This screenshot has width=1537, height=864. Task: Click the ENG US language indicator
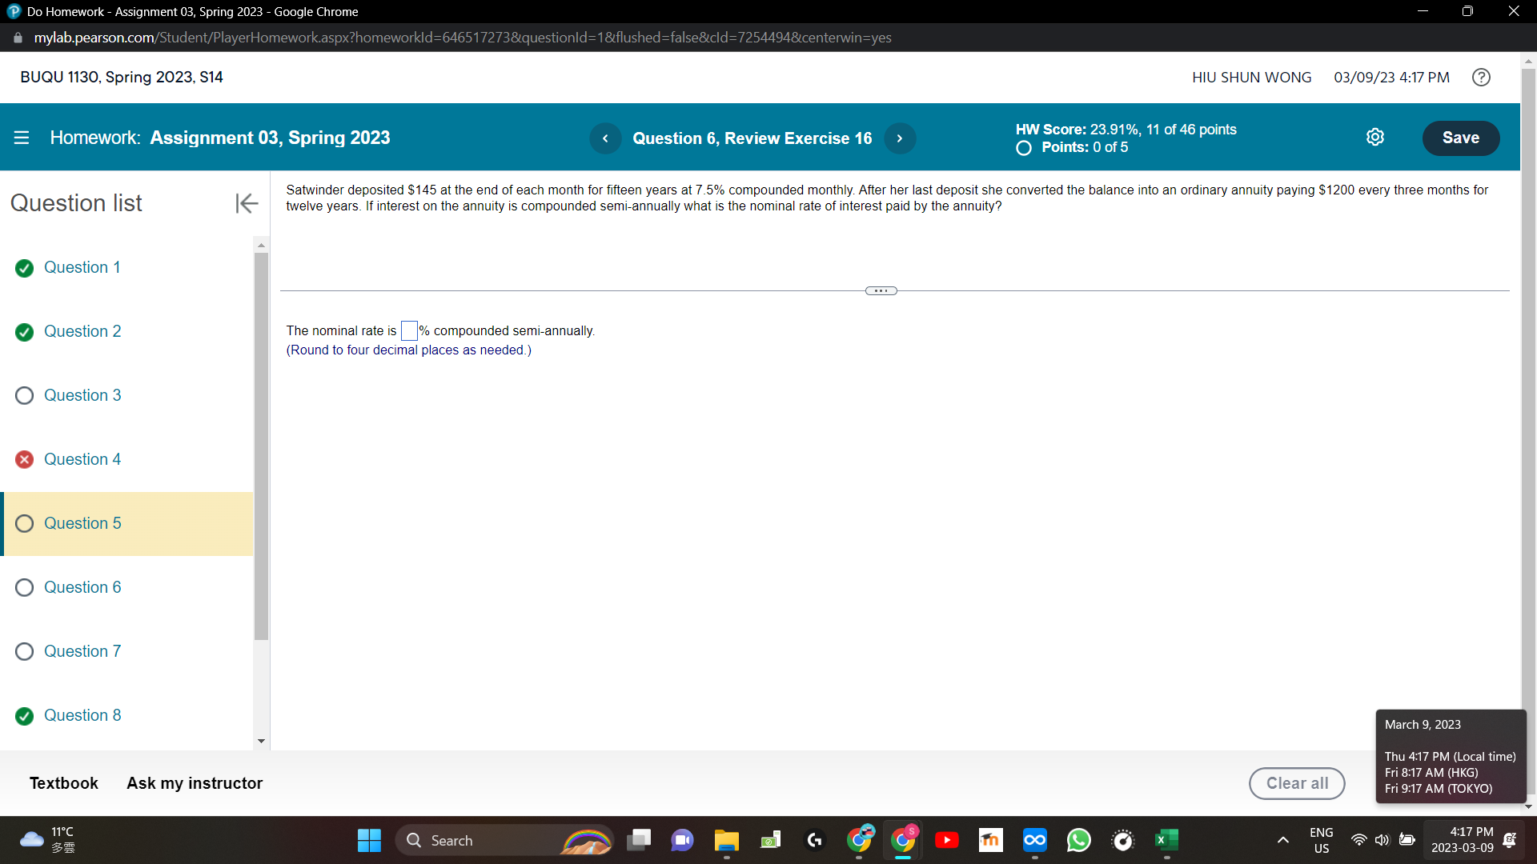[x=1321, y=840]
